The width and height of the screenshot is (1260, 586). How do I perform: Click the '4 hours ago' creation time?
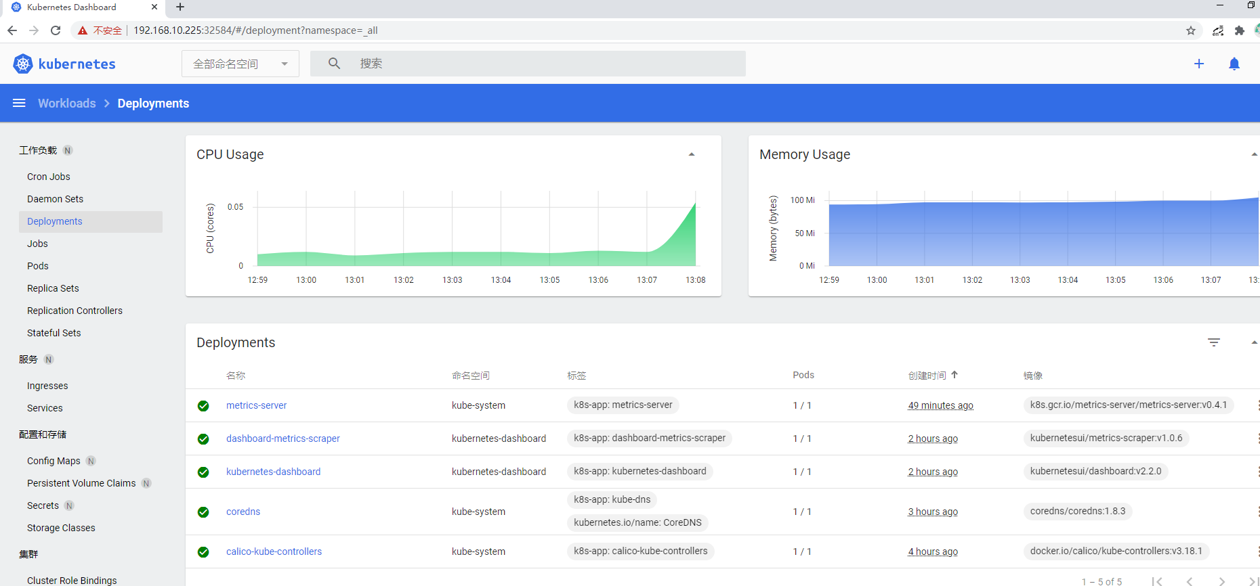(x=933, y=551)
